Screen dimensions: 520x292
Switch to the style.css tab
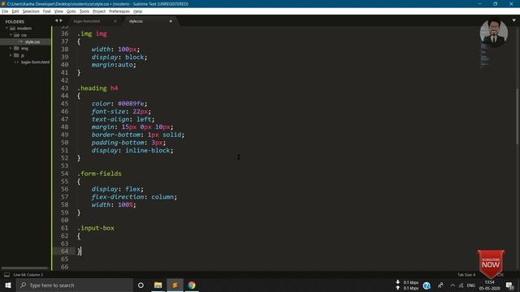tap(136, 21)
